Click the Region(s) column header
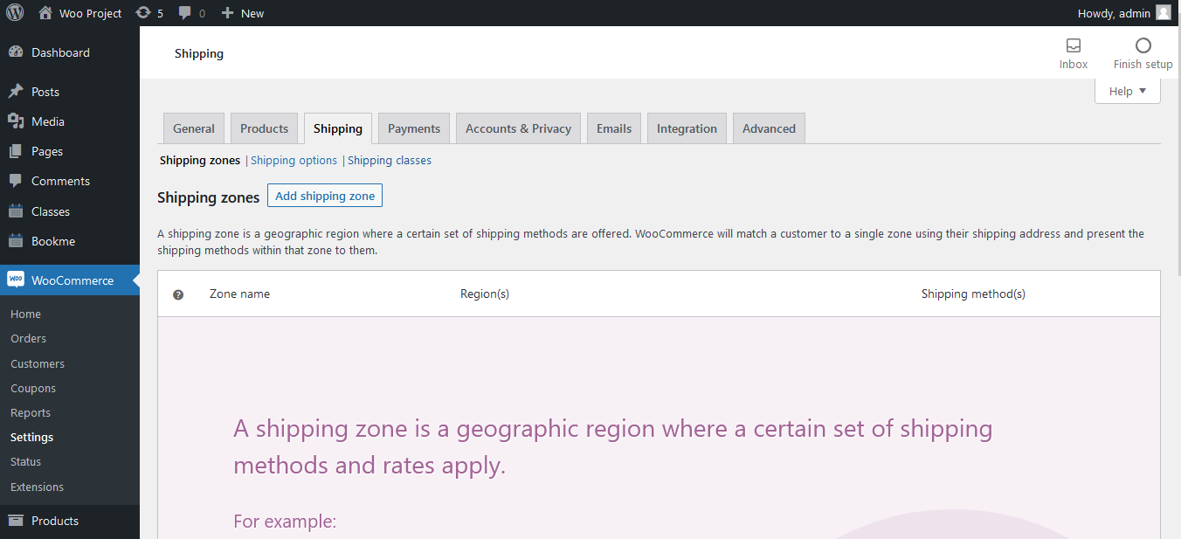 pos(485,294)
